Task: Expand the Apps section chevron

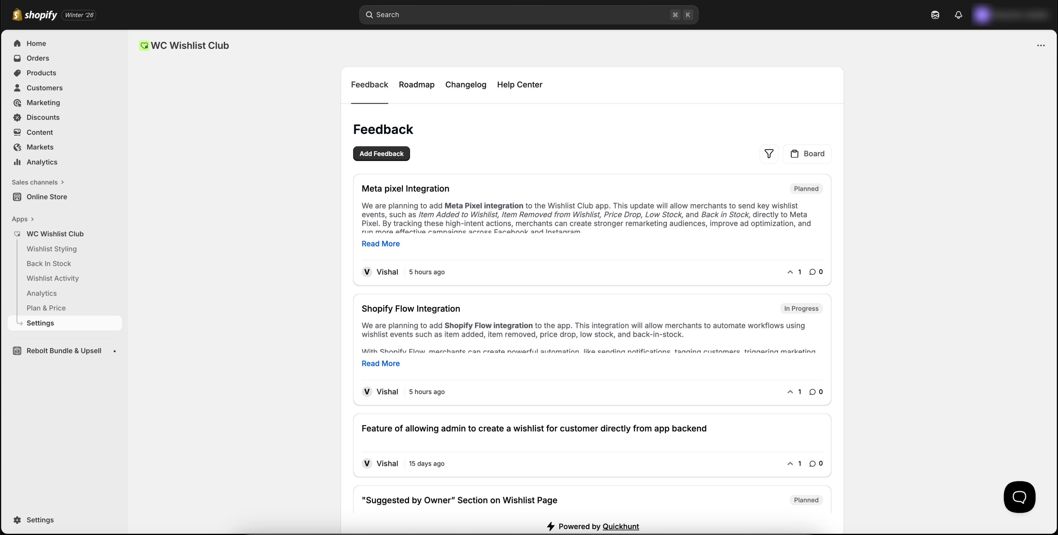Action: pos(32,219)
